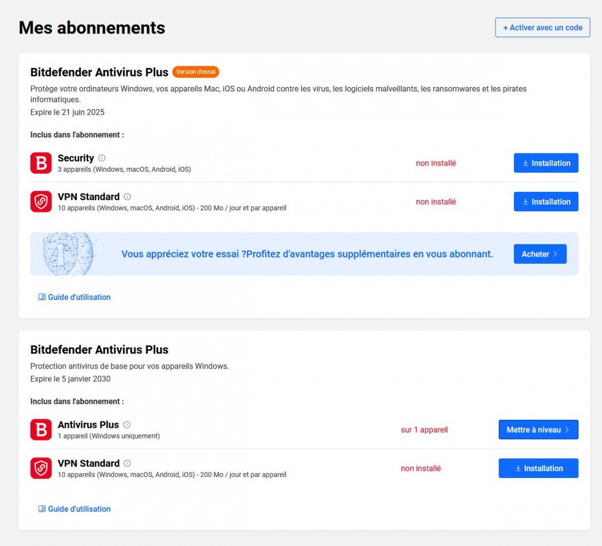Open the Guide d'utilisation link in the 2030 subscription
Image resolution: width=602 pixels, height=546 pixels.
click(x=75, y=509)
